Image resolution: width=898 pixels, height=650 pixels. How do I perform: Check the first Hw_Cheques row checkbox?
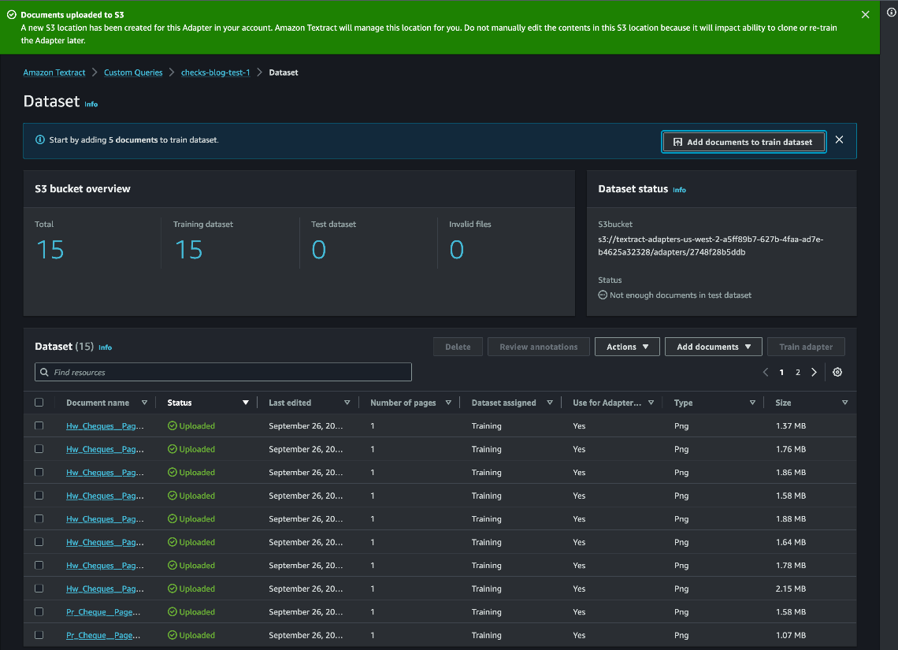click(39, 425)
